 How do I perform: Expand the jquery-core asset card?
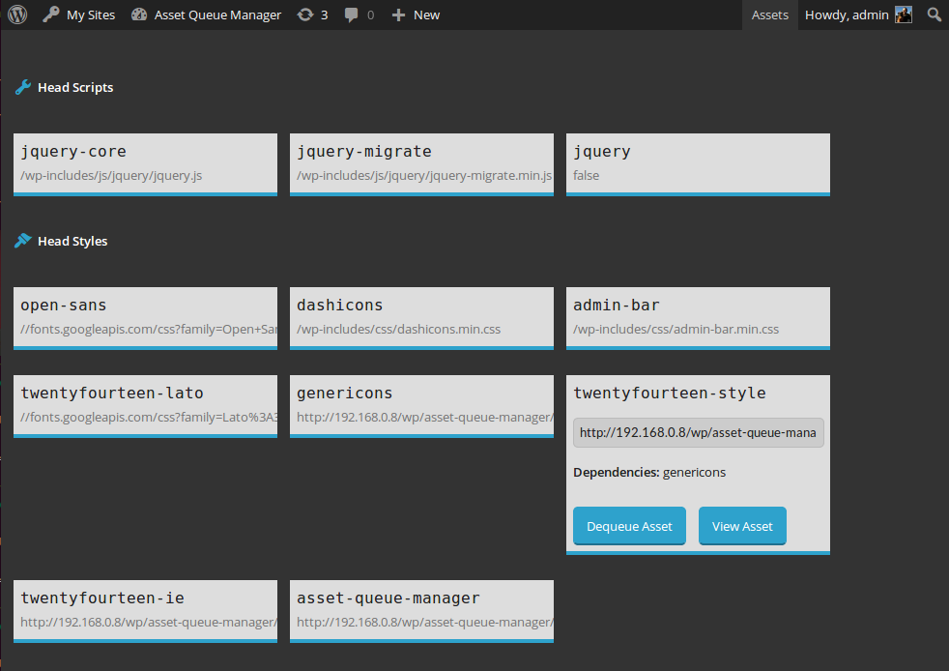coord(145,164)
